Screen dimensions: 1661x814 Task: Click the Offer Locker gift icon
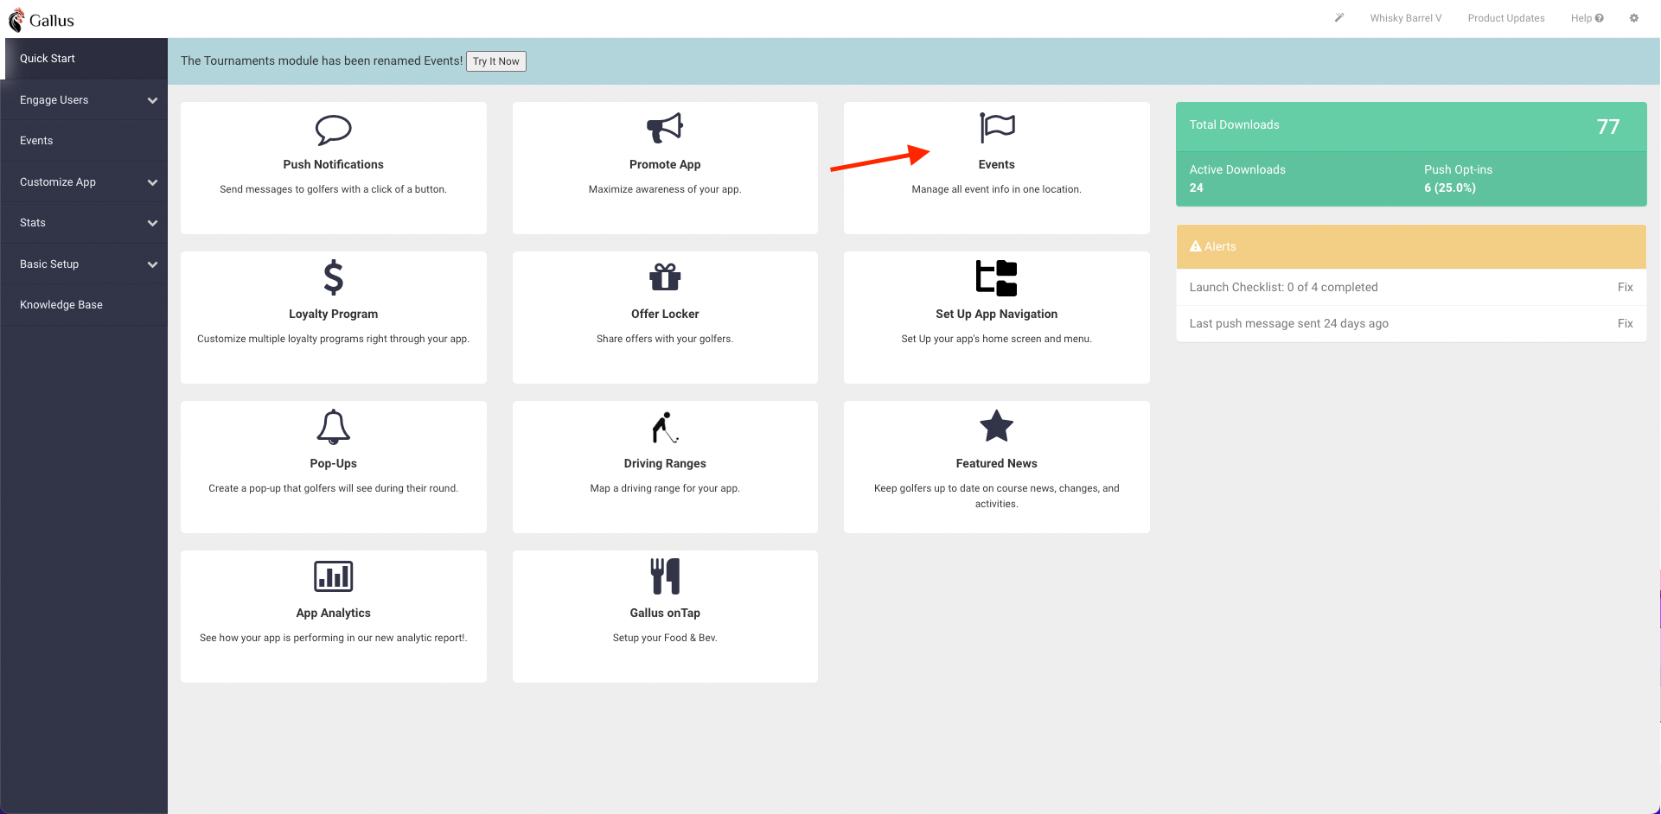pos(665,277)
